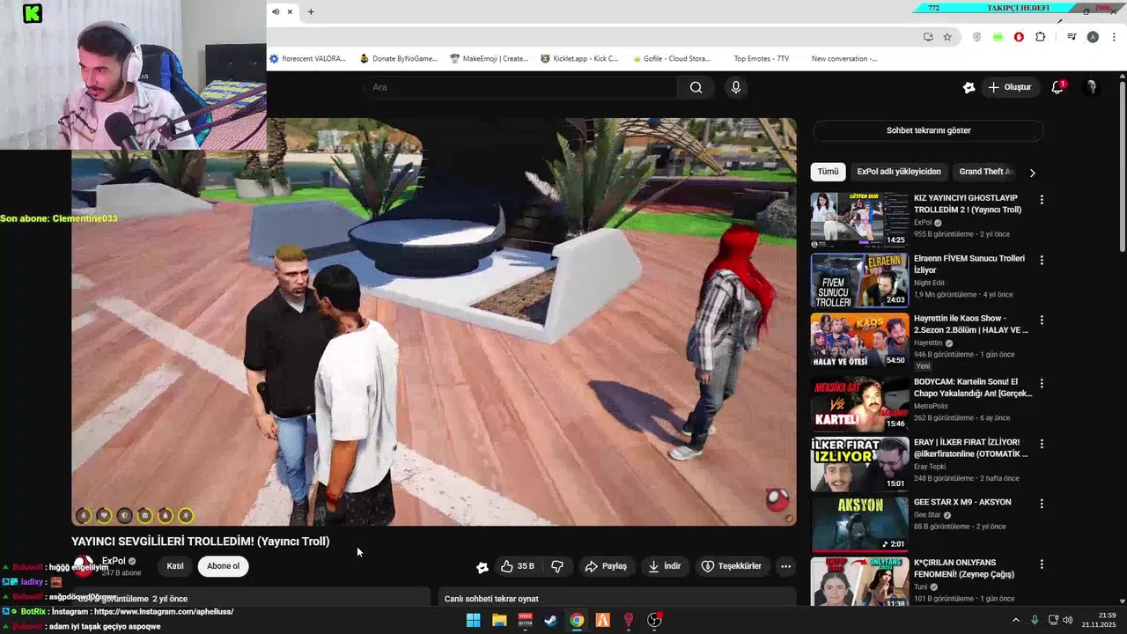Click the icon left of the like button

tap(482, 567)
